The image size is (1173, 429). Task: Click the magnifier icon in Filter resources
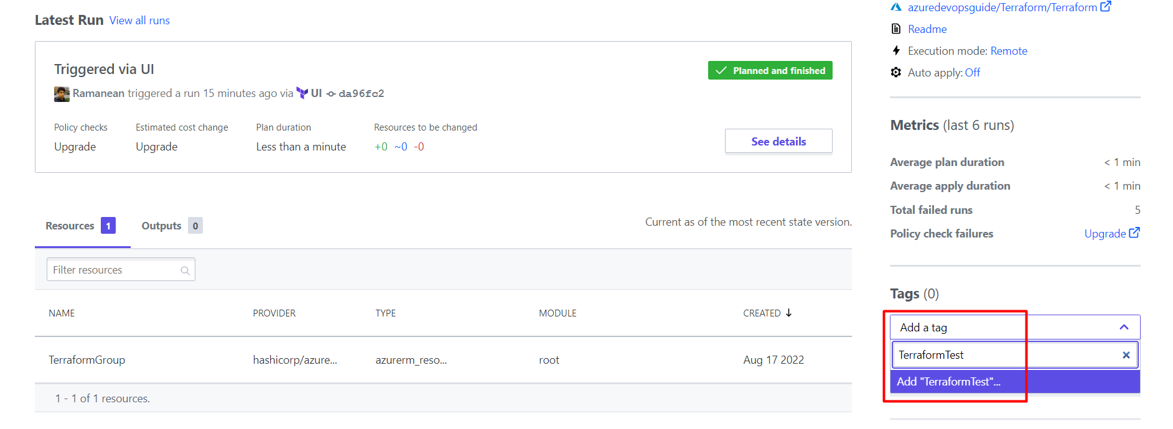click(185, 270)
